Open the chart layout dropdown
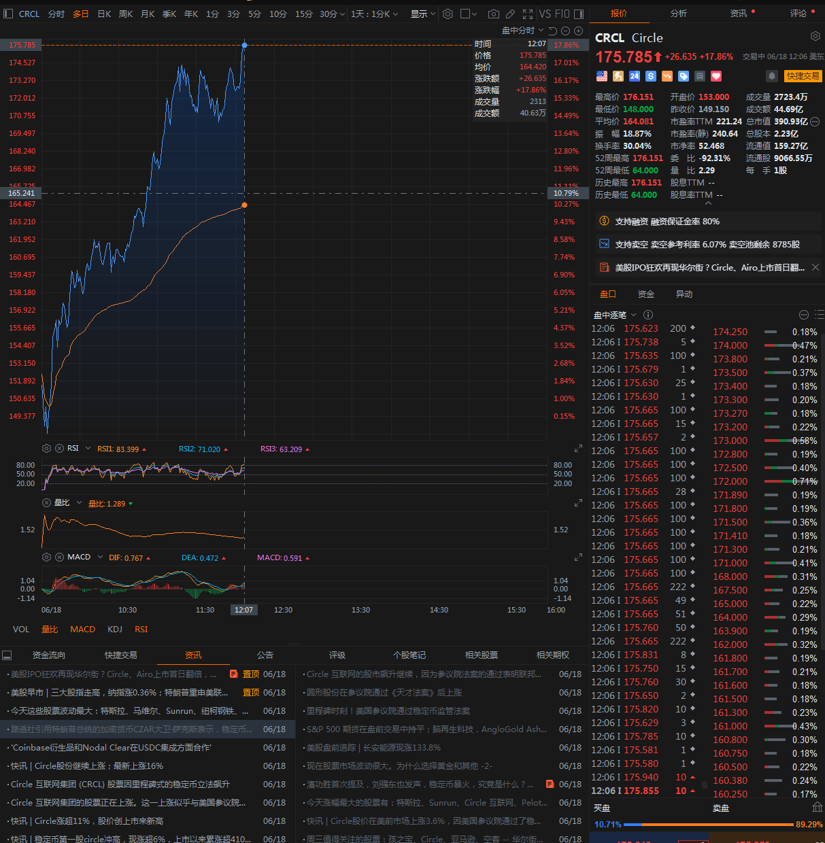825x843 pixels. point(469,14)
